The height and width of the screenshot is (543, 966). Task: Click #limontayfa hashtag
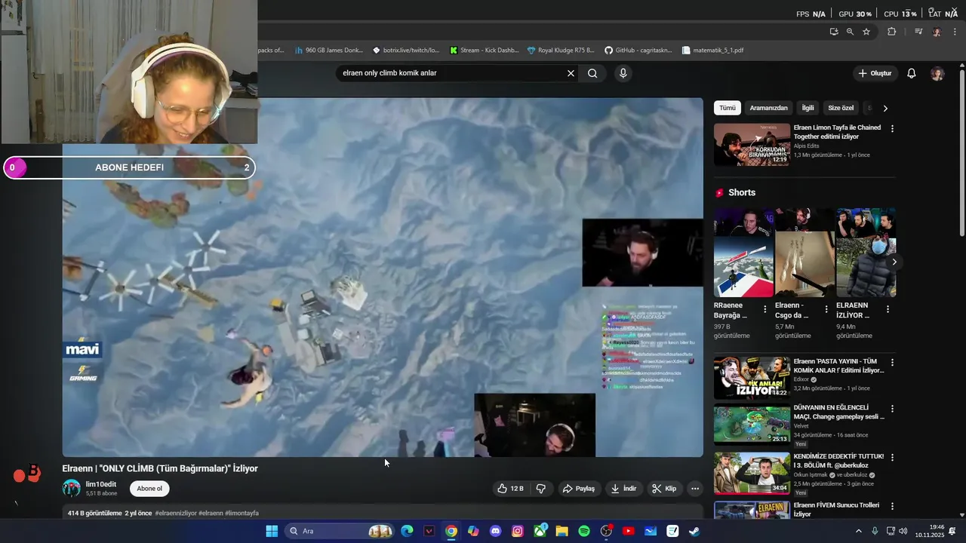pyautogui.click(x=241, y=513)
